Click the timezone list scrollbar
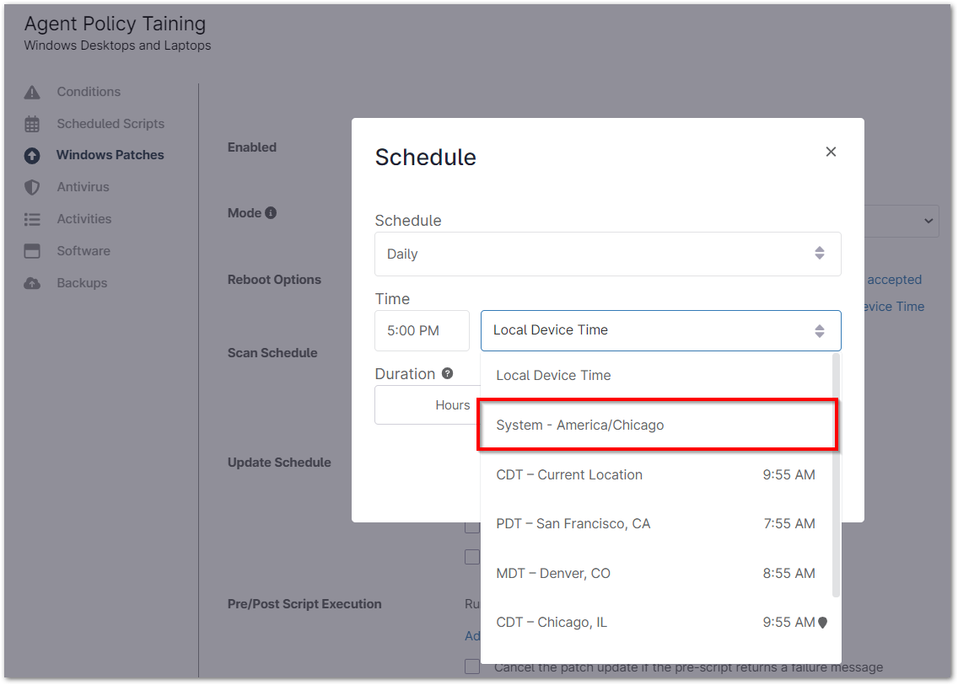 pyautogui.click(x=836, y=472)
